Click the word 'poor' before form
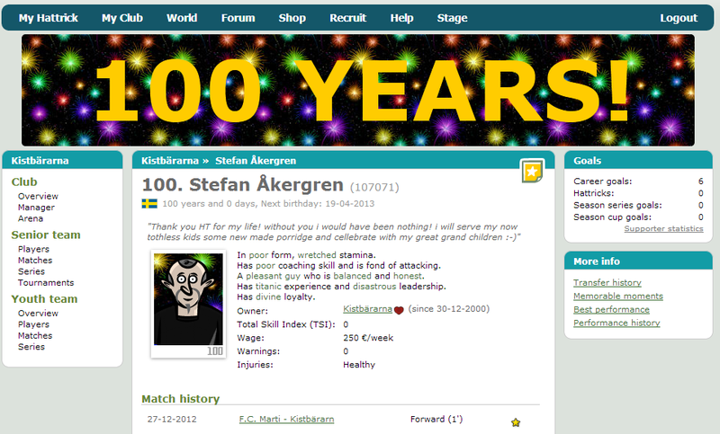This screenshot has width=720, height=434. click(x=258, y=255)
